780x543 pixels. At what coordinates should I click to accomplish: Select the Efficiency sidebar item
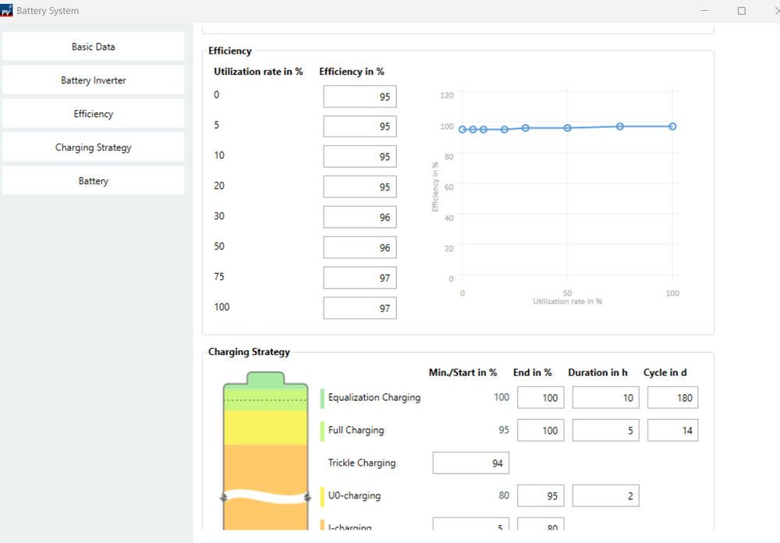(94, 114)
